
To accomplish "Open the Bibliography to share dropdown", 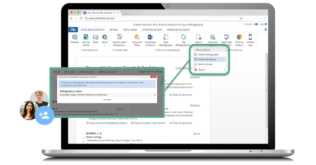I will tap(107, 95).
